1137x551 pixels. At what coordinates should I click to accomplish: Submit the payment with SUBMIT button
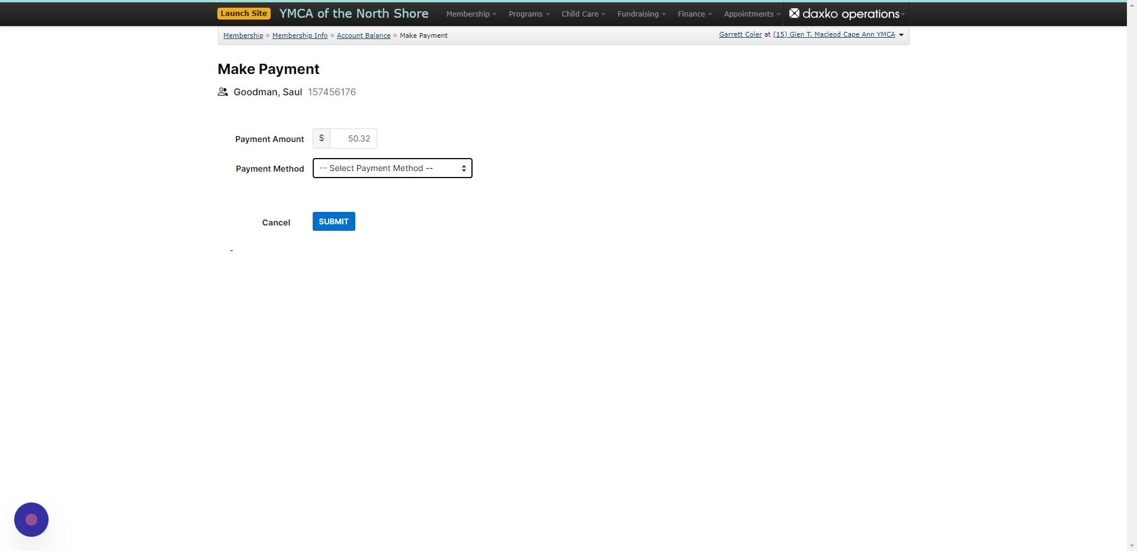point(334,221)
